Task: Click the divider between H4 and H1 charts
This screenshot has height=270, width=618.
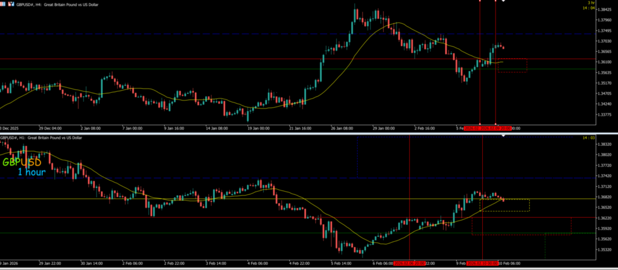Action: click(302, 133)
